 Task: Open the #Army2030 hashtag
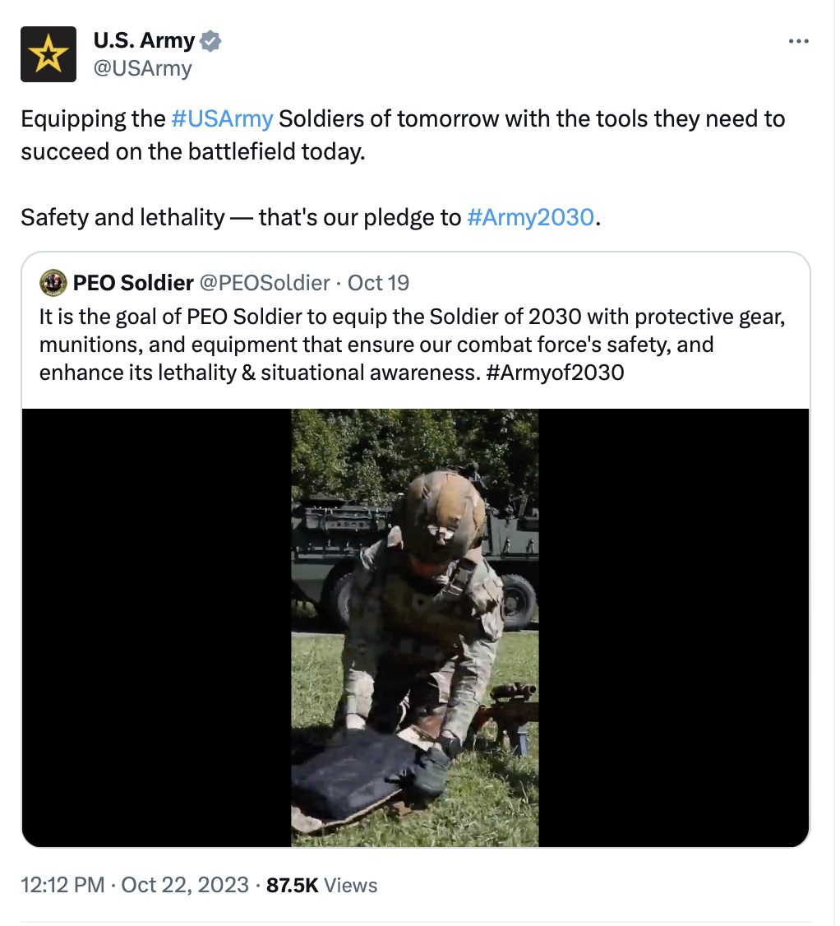pyautogui.click(x=529, y=217)
